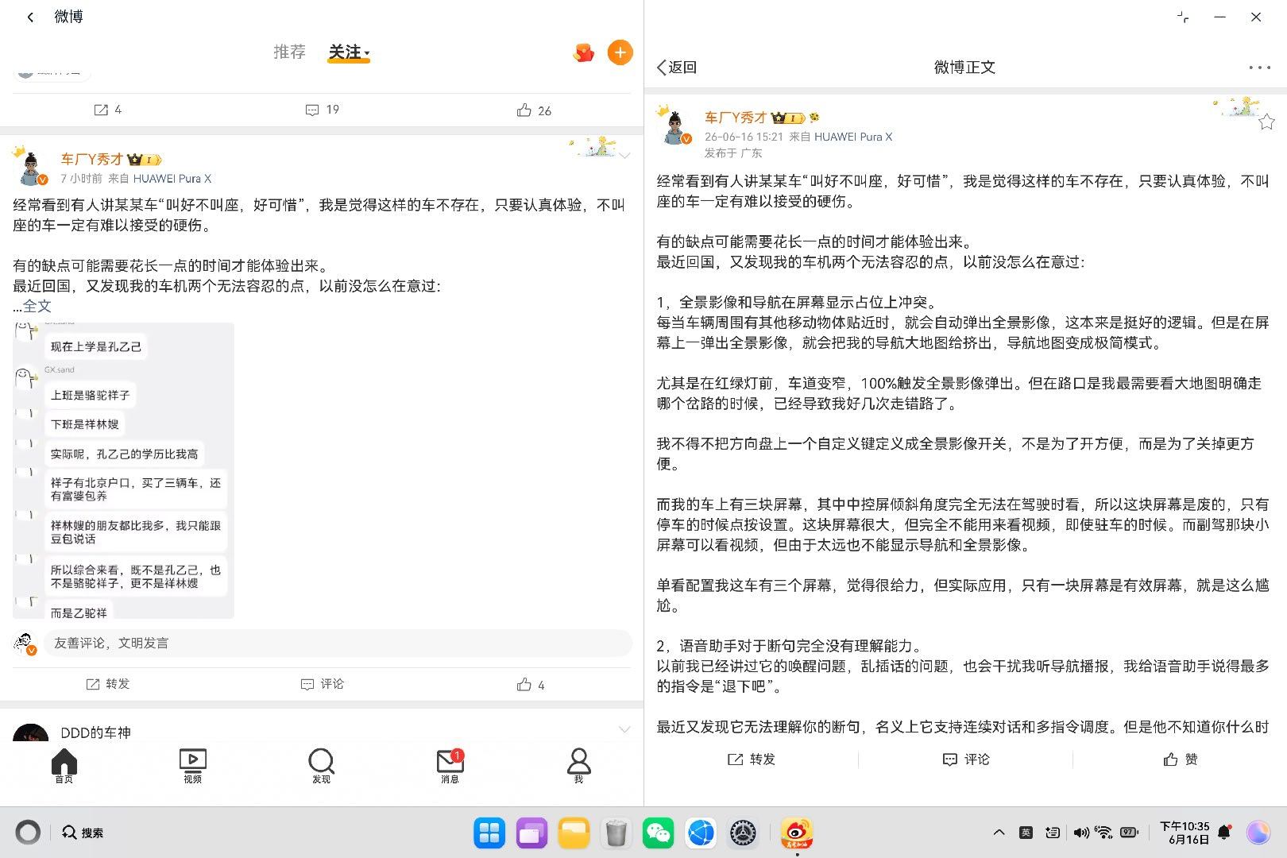Expand options chevron on DDD的车神 post
1287x858 pixels.
(624, 729)
